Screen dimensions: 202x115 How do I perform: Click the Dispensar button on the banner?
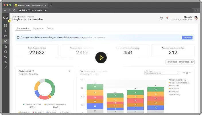187,38
